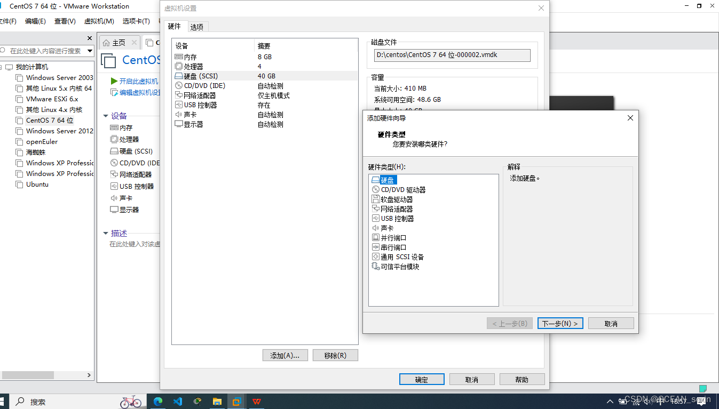719x409 pixels.
Task: Select Ubuntu in the library
Action: click(32, 185)
